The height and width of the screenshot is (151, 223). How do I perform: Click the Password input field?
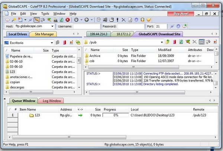[x=131, y=26]
